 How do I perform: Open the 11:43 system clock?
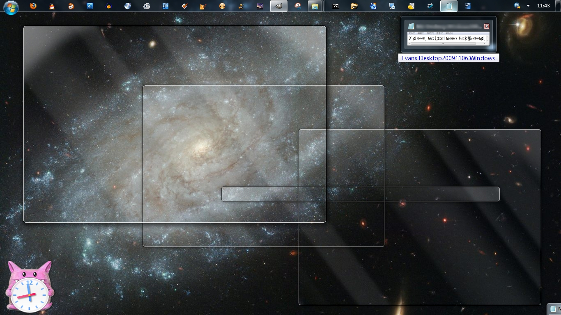[543, 6]
